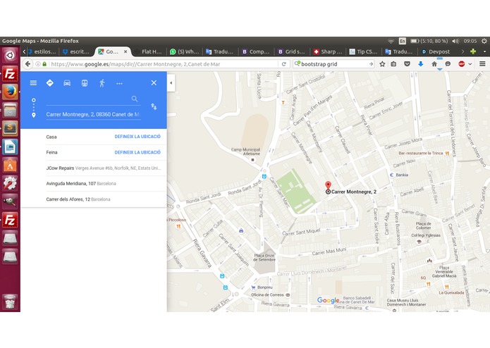This screenshot has width=490, height=348.
Task: Click Camp Municipal Atletisme map label
Action: click(246, 151)
